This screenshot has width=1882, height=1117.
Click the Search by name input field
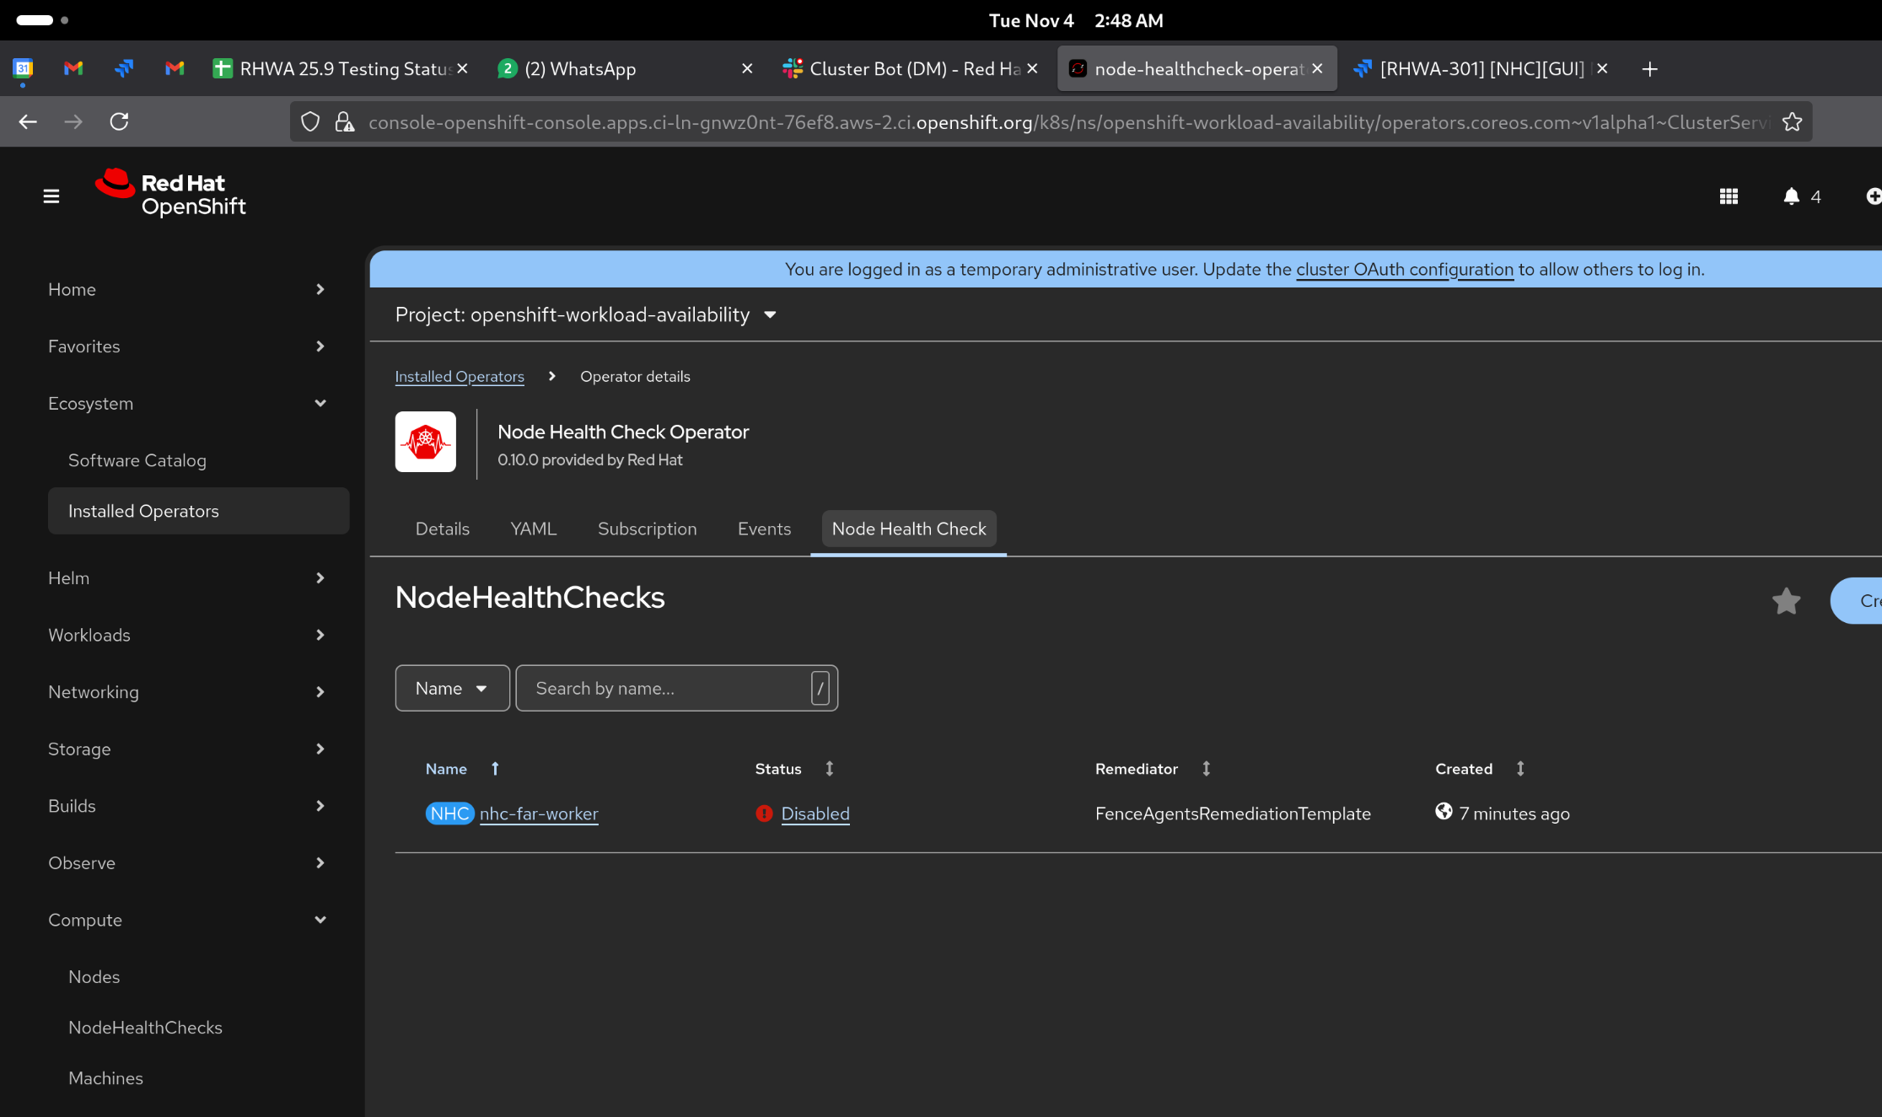click(x=662, y=689)
